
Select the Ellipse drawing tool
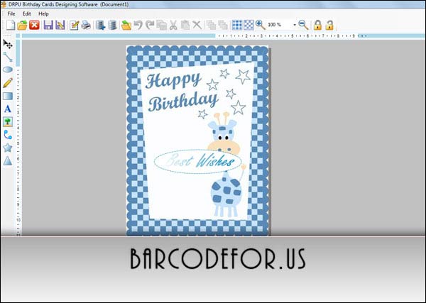tap(8, 70)
